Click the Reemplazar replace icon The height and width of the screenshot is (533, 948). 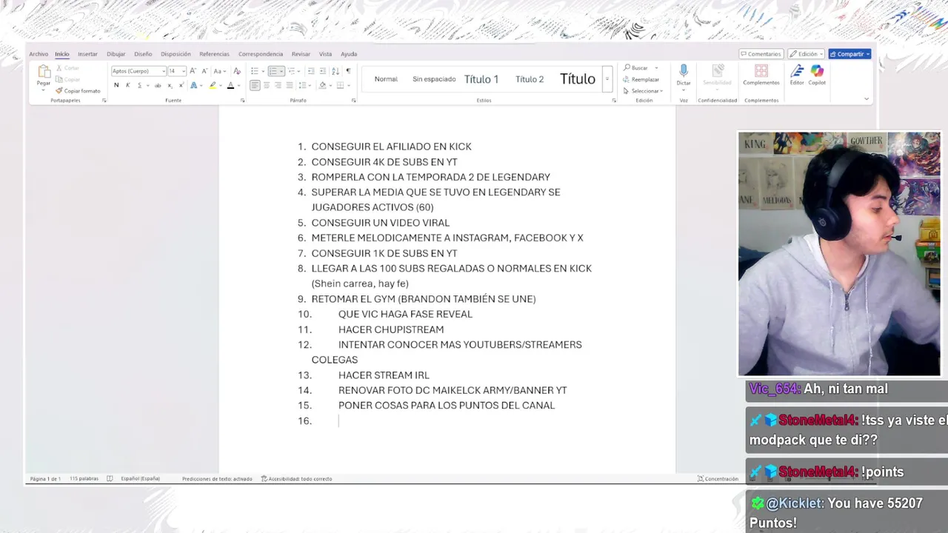(641, 79)
